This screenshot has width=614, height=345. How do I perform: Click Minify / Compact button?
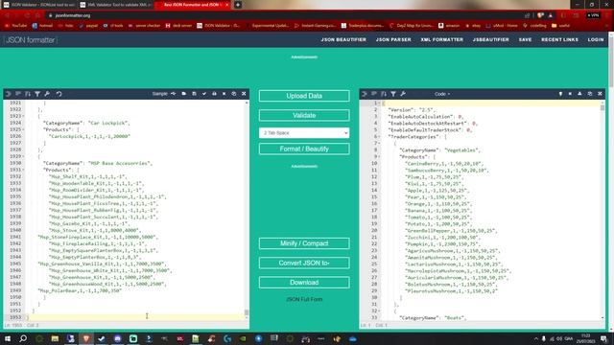304,243
